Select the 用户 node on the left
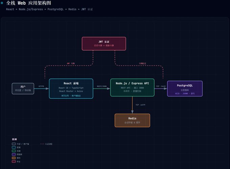The image size is (230, 169). coord(23,88)
